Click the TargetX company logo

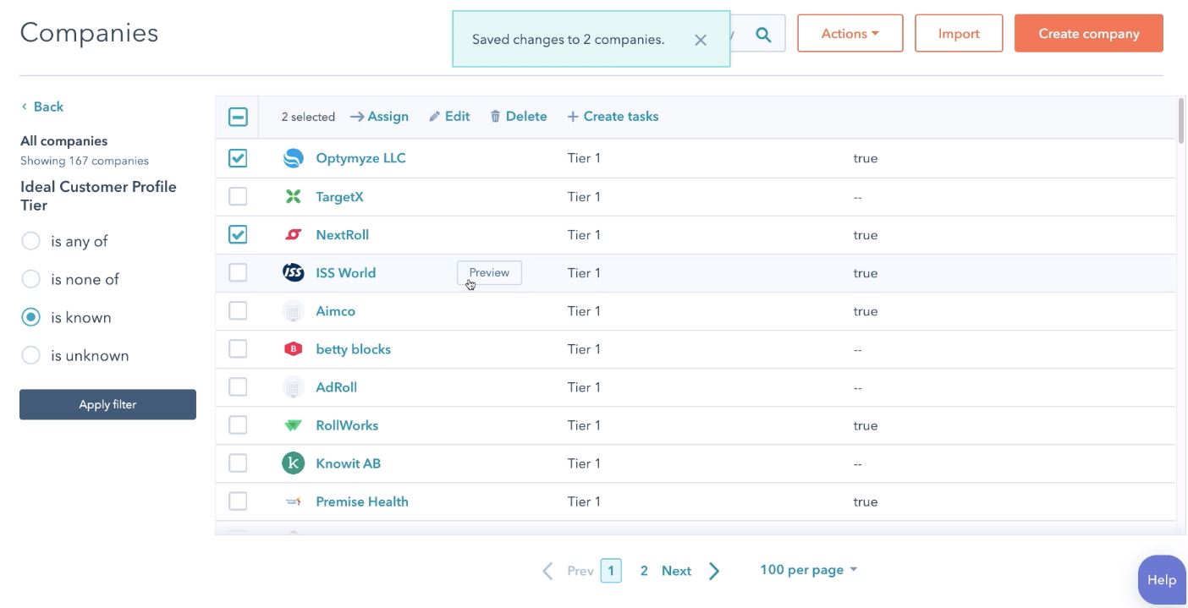point(293,196)
